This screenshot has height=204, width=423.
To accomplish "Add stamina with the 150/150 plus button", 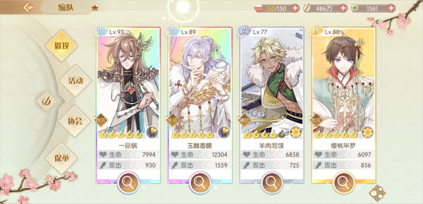I will [x=295, y=8].
